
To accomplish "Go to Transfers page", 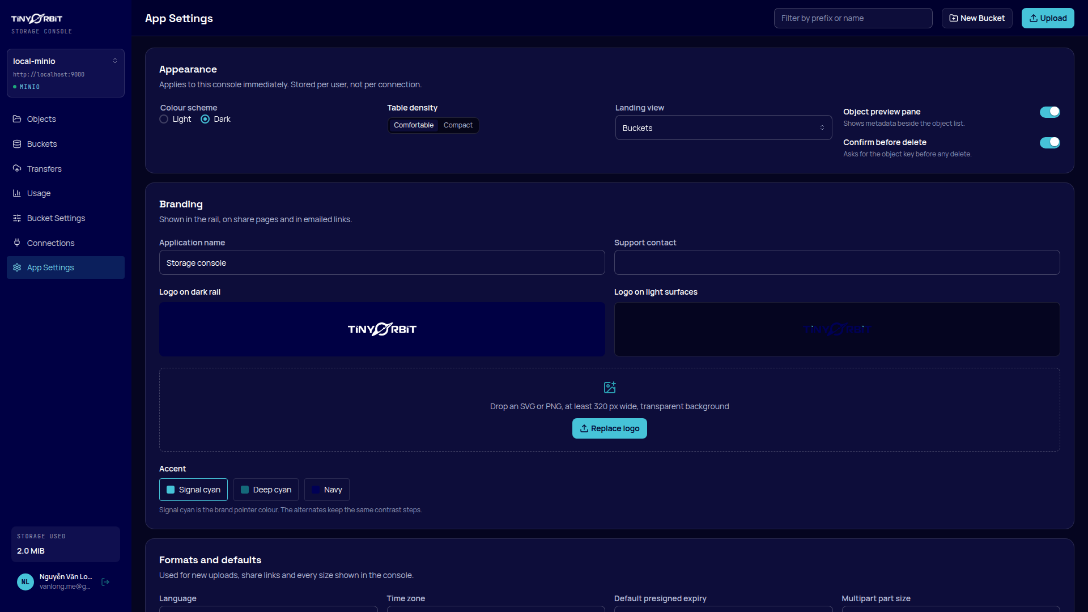I will [66, 168].
